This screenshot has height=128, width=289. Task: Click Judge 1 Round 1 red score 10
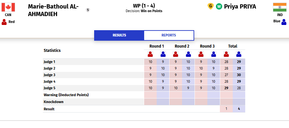tap(150, 62)
